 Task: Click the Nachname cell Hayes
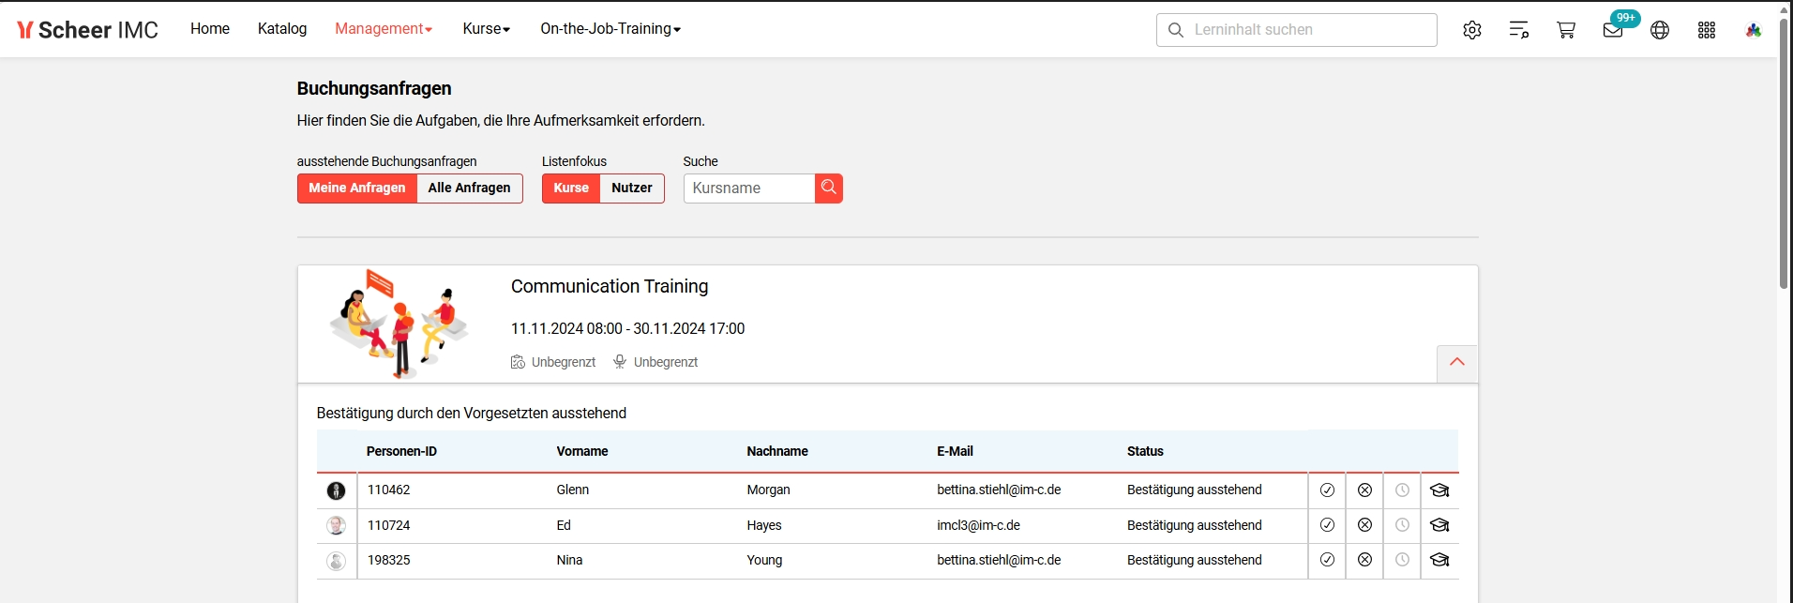tap(764, 526)
